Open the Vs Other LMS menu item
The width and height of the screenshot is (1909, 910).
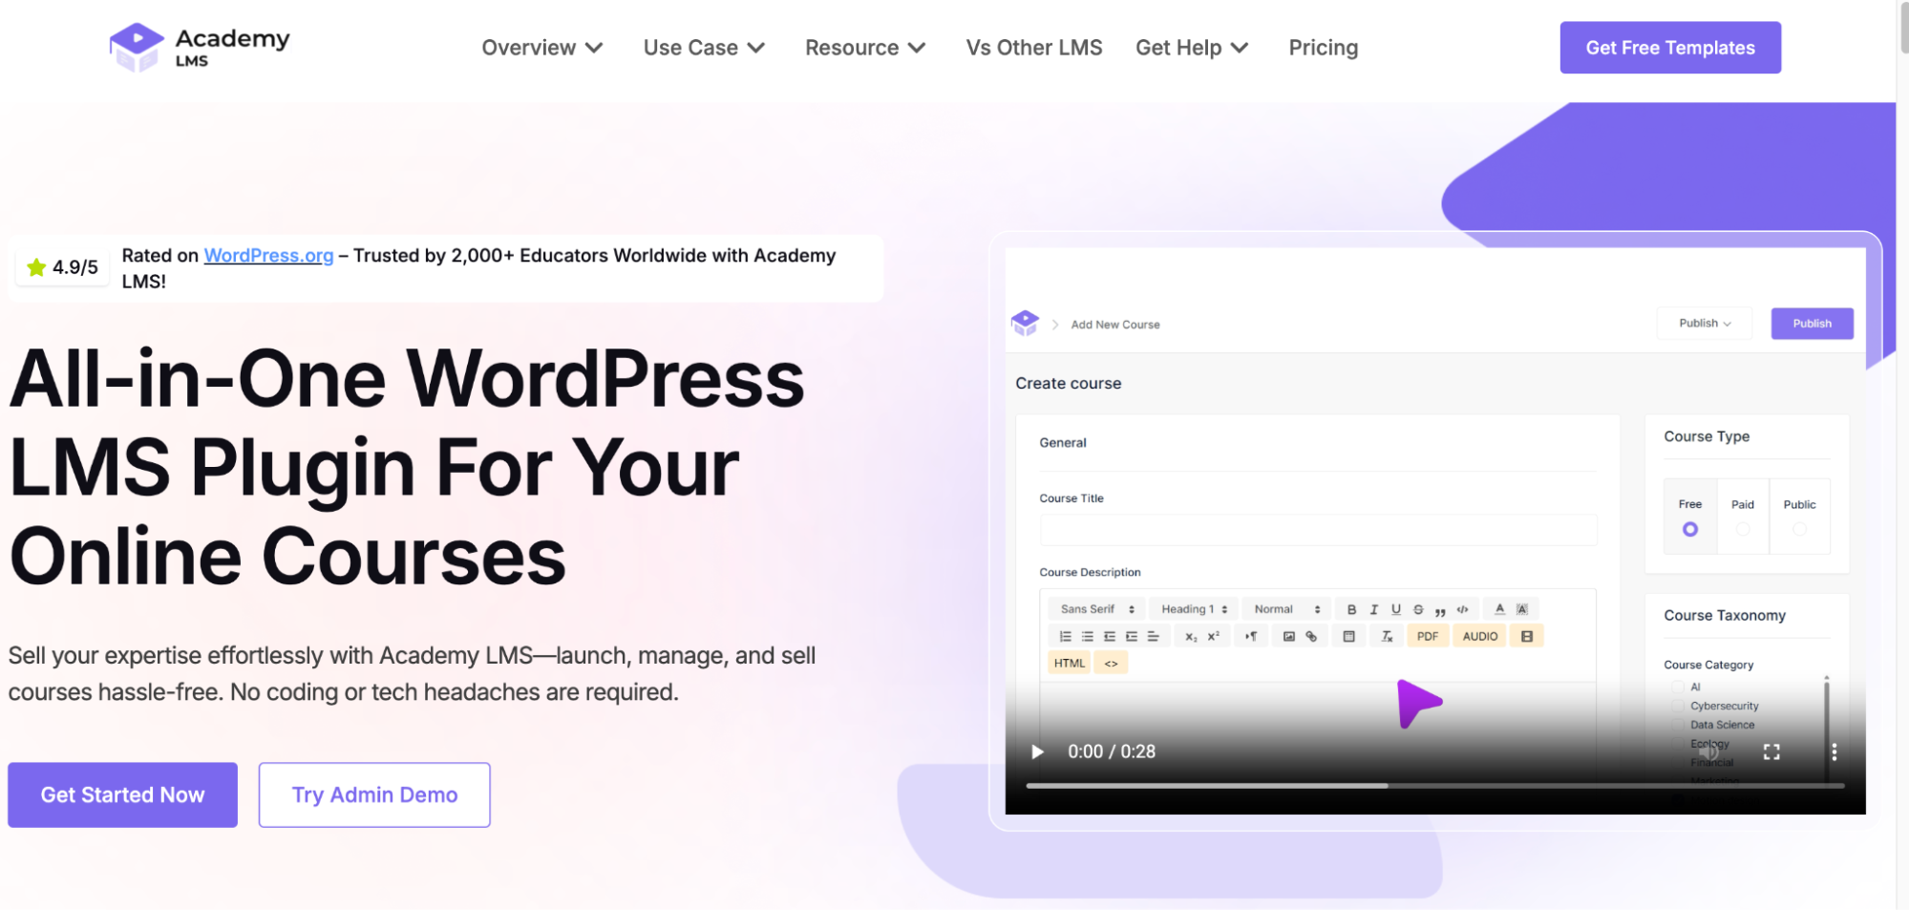1033,48
